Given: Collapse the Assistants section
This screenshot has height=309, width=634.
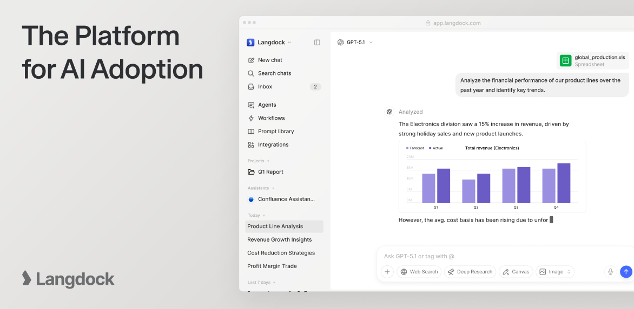Looking at the screenshot, I should coord(261,188).
